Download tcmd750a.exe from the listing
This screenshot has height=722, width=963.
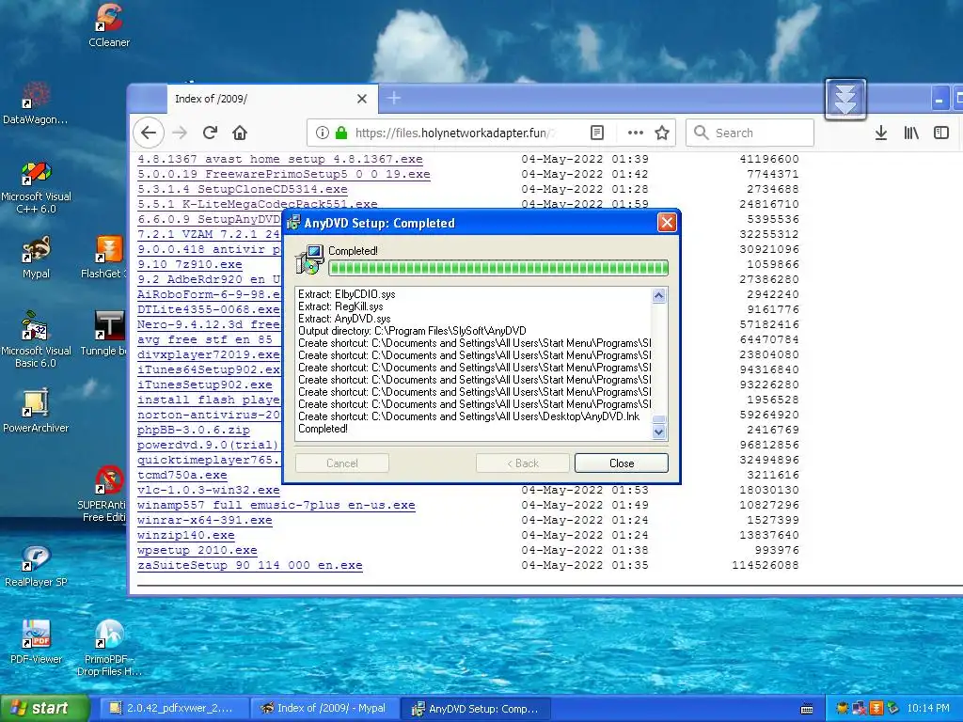tap(182, 475)
